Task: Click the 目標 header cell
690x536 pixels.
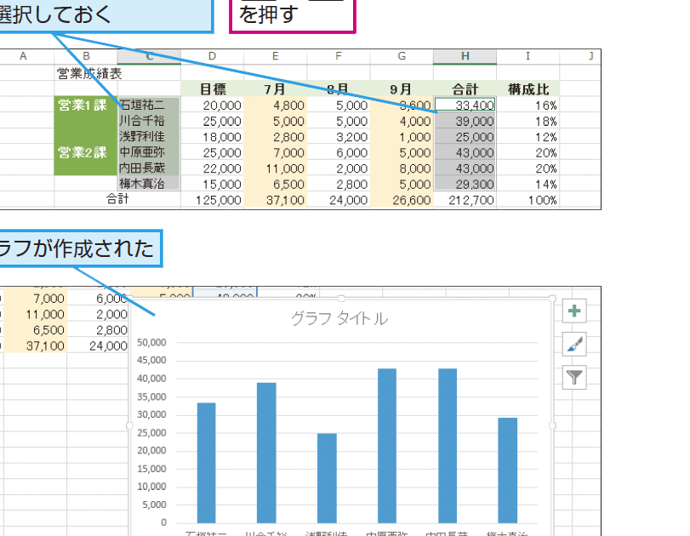Action: click(212, 88)
